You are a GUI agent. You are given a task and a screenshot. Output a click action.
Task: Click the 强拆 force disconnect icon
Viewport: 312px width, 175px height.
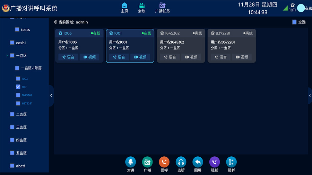coord(231,162)
